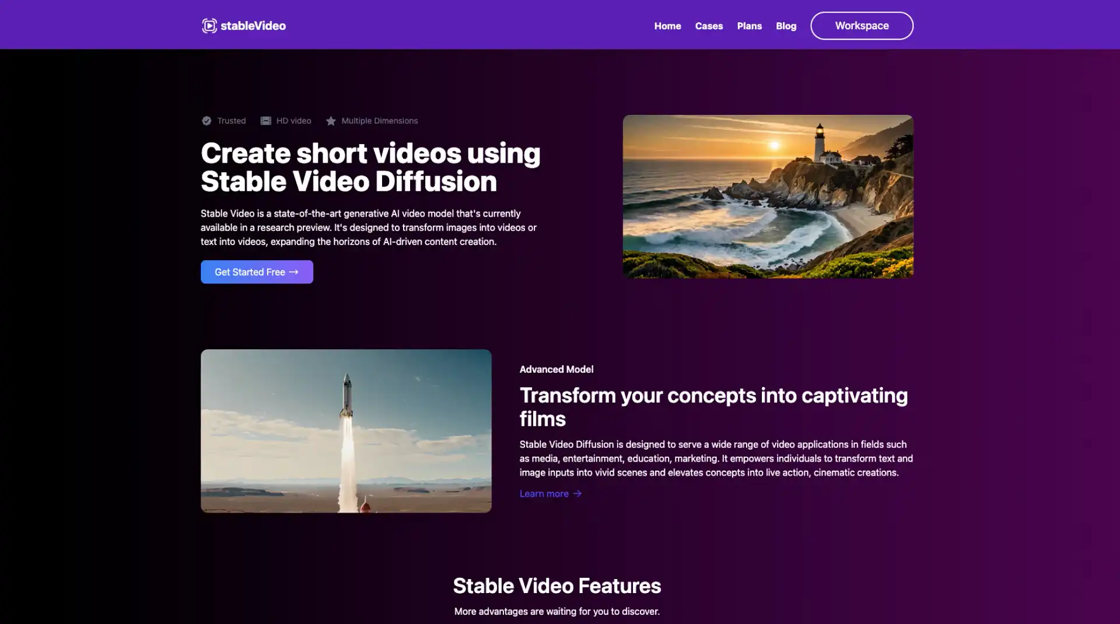Click the arrow icon beside Learn more
Screen dimensions: 1120x624
click(x=577, y=493)
